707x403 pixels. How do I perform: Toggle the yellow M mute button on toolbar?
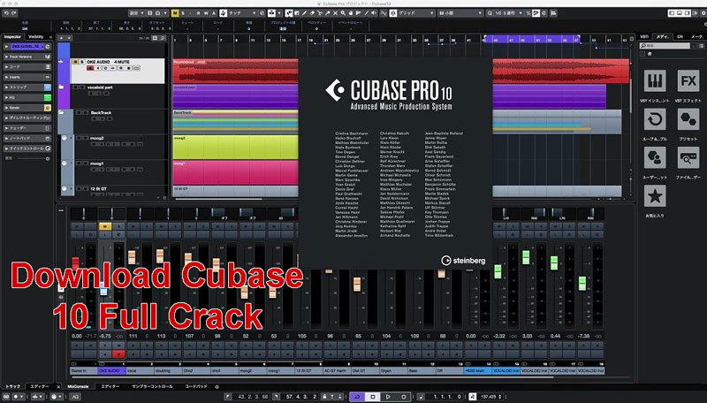(x=174, y=13)
